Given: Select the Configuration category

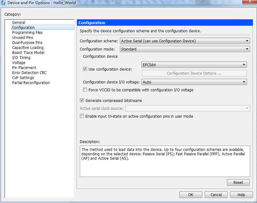Looking at the screenshot, I should tap(43, 27).
